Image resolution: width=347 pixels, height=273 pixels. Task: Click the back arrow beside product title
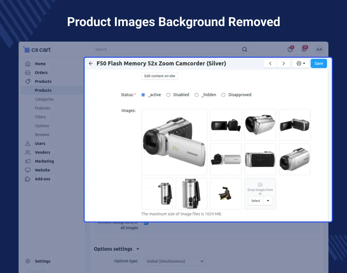[91, 64]
